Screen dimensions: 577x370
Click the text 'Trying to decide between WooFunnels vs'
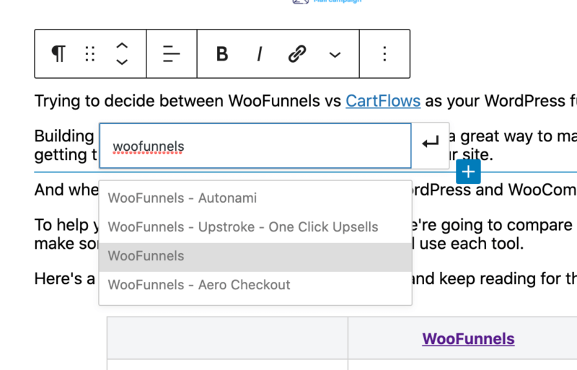(188, 101)
